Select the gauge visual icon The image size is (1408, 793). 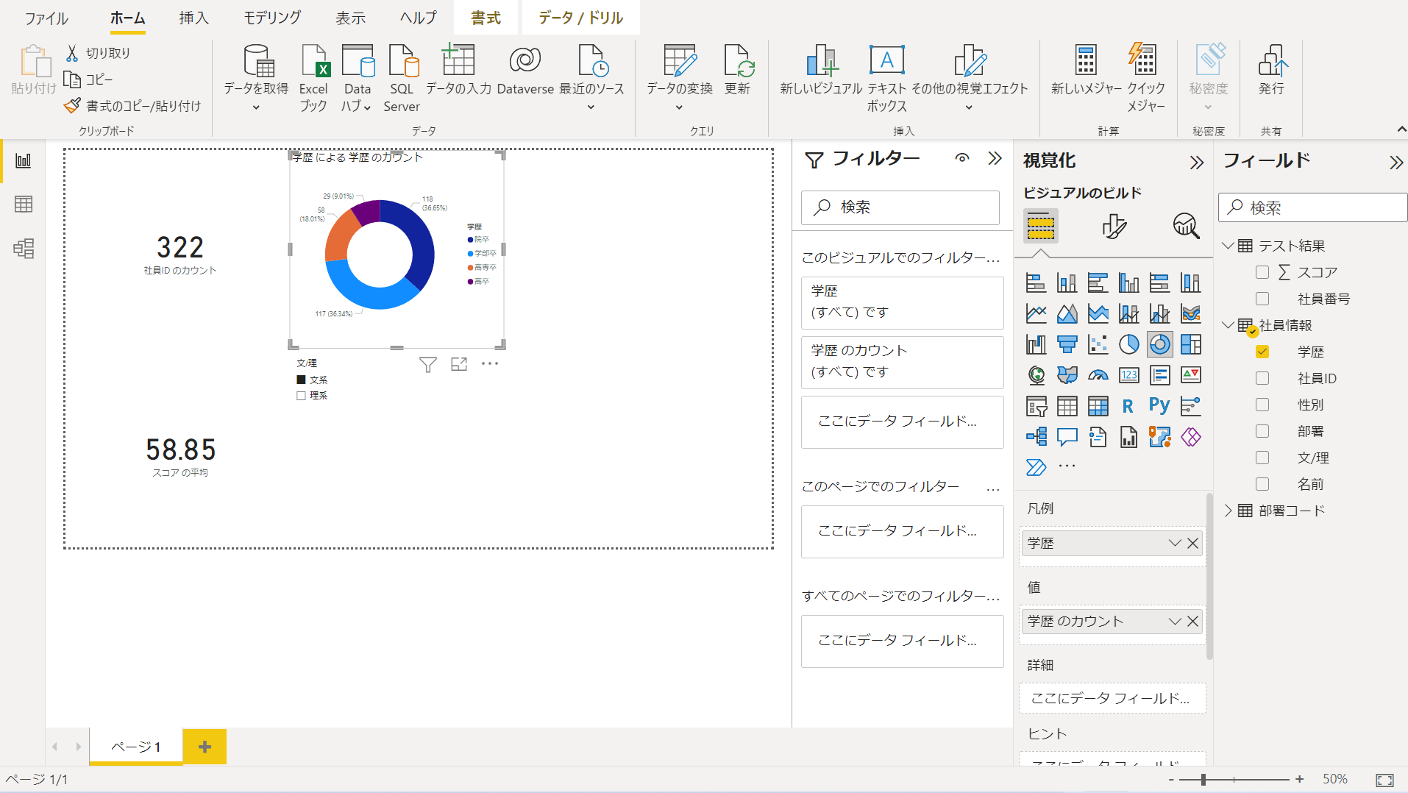click(x=1098, y=375)
